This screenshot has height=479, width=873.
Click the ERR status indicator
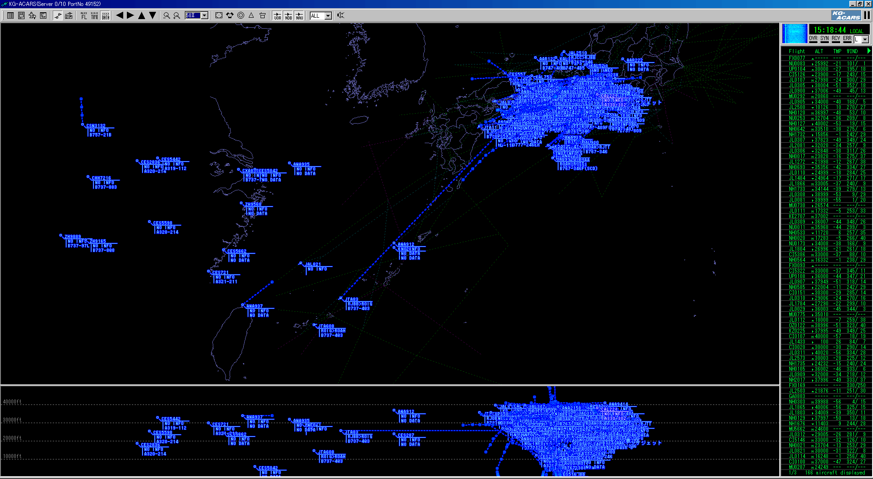point(847,39)
